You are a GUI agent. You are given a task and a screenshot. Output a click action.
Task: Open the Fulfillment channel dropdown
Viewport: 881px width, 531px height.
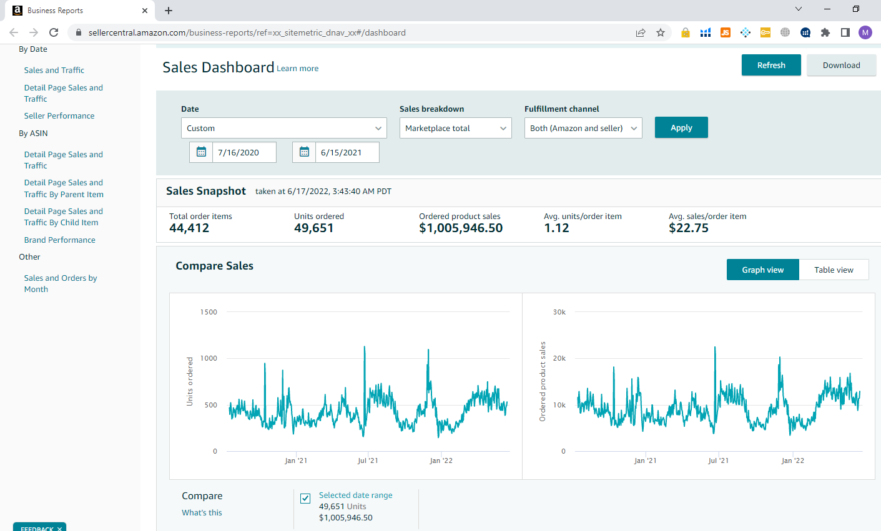click(583, 128)
